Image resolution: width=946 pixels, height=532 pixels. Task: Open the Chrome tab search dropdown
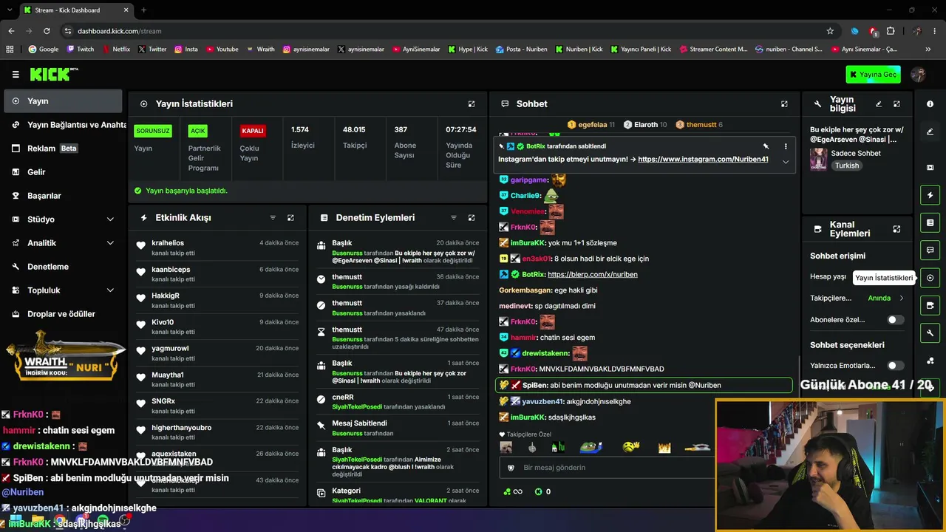tap(11, 10)
